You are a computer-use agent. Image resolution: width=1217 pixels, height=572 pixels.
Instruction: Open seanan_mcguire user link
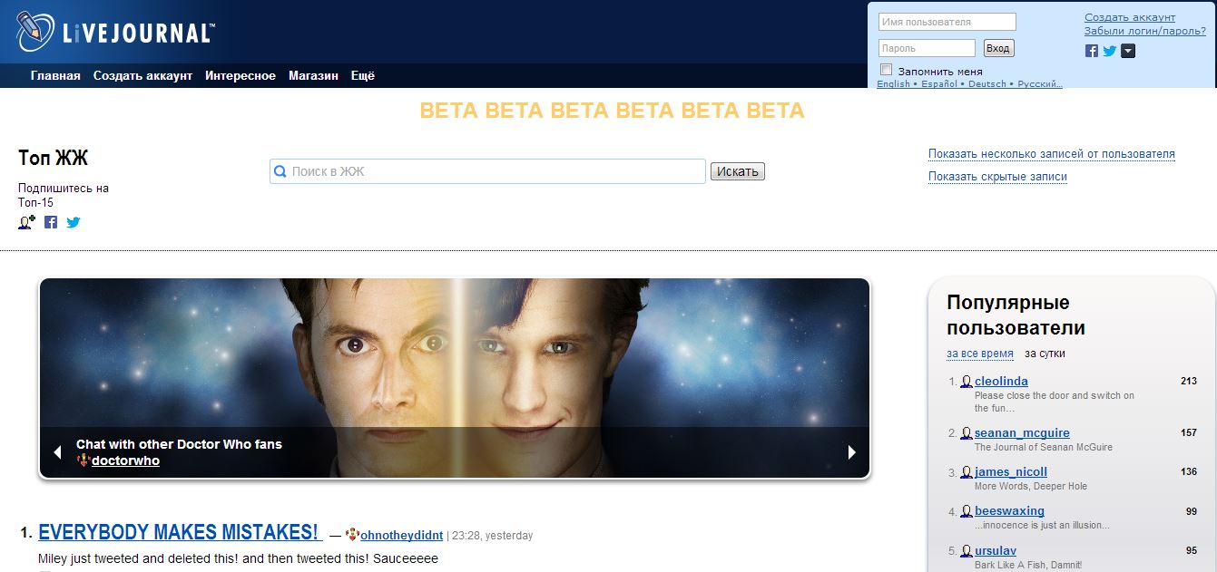pos(1022,433)
